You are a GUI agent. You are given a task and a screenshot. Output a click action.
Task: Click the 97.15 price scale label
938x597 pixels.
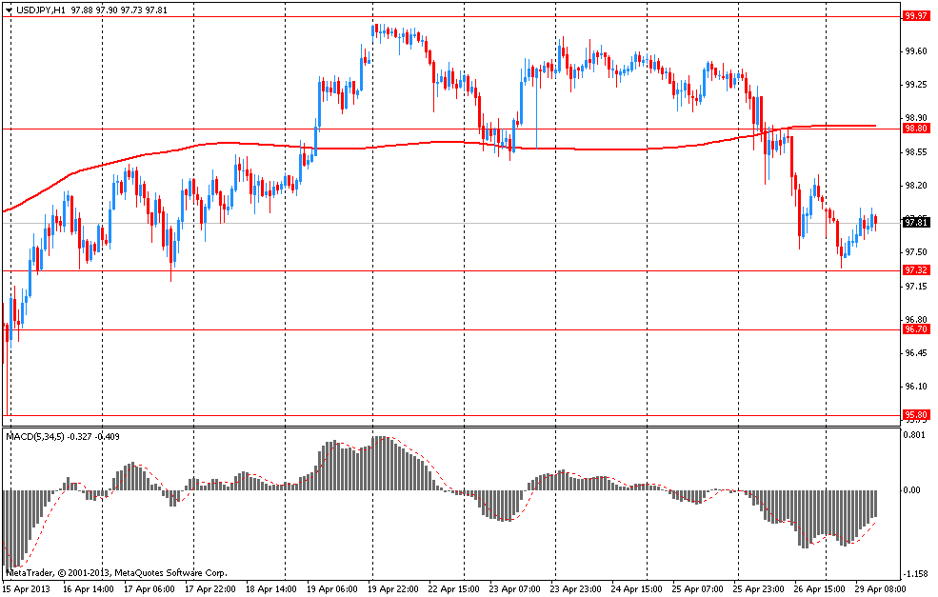tap(916, 287)
